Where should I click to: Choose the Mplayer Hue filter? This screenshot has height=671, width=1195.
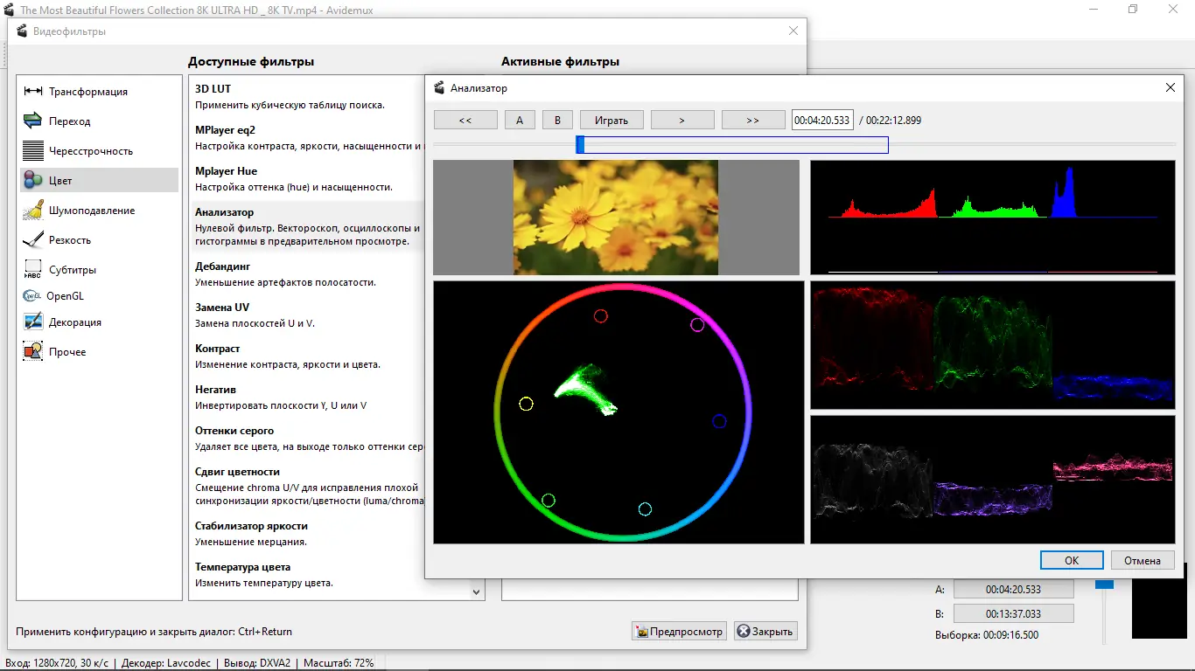(x=226, y=171)
